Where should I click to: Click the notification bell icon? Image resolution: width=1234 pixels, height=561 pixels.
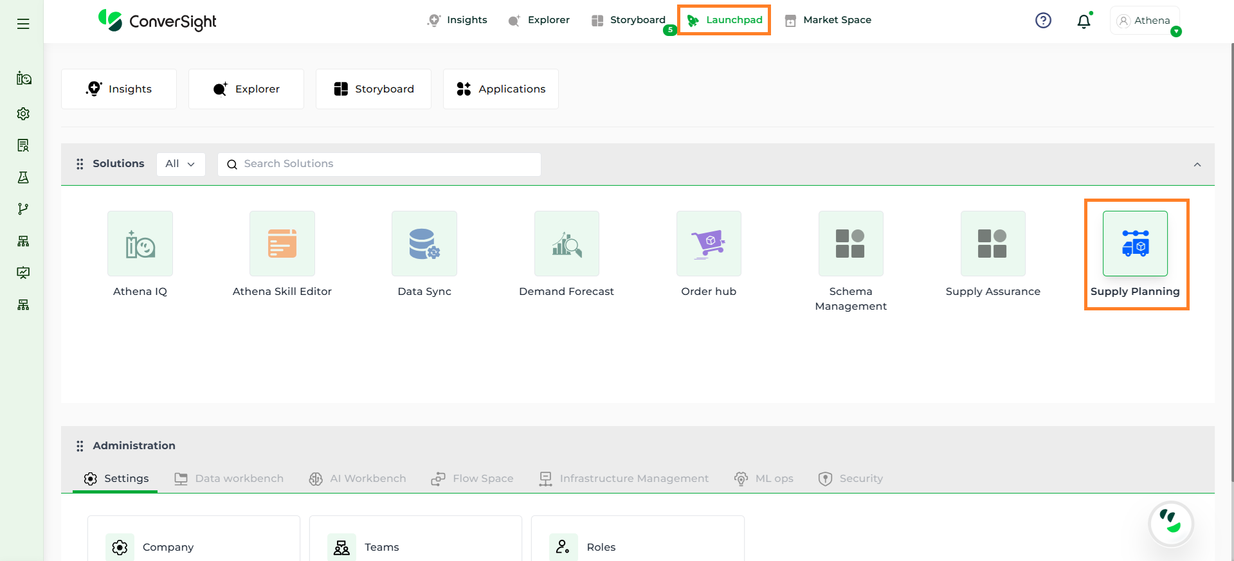coord(1084,21)
